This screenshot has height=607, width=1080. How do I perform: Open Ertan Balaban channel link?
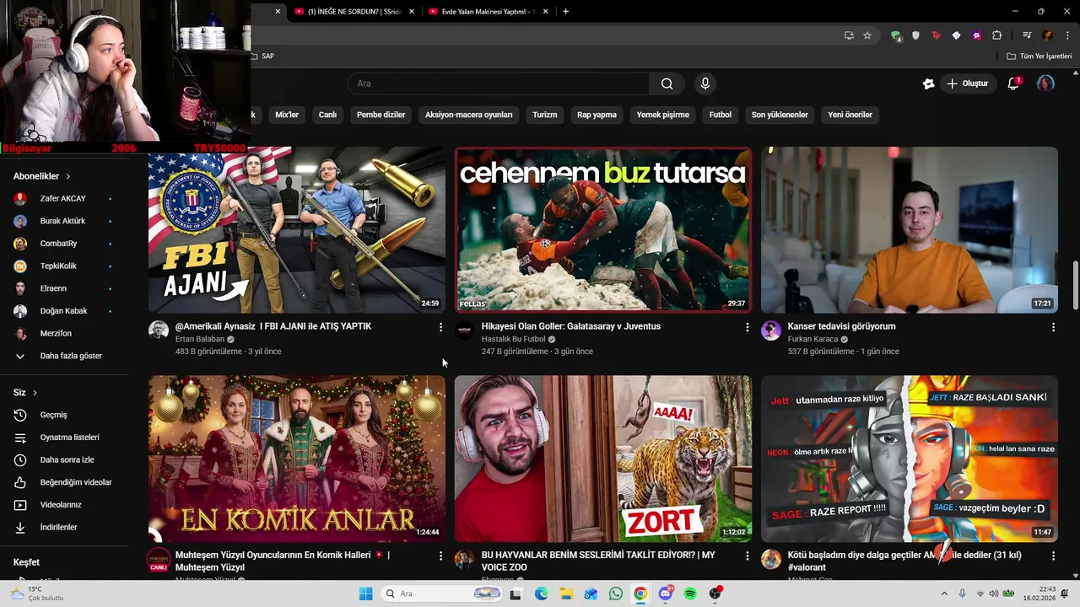click(200, 339)
